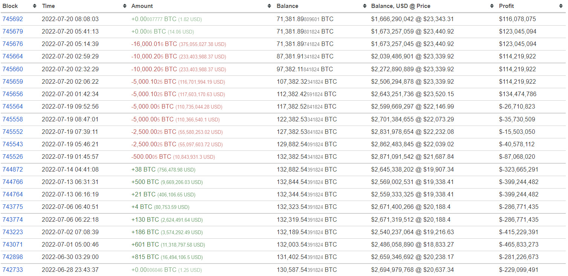
Task: Select profit value $-229,099,491
Action: [519, 270]
